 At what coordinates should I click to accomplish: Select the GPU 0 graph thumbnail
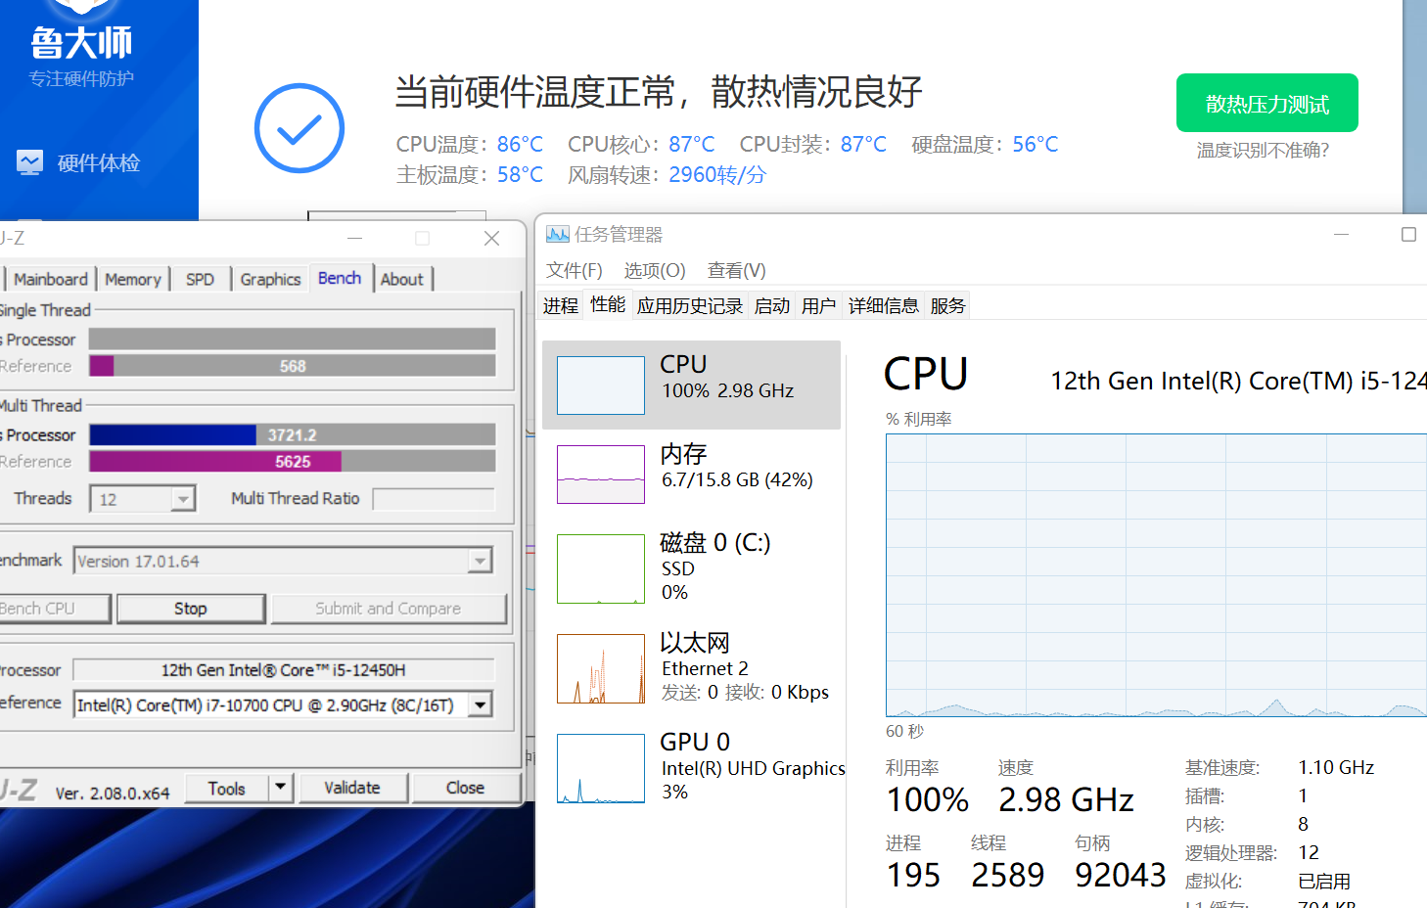click(601, 769)
